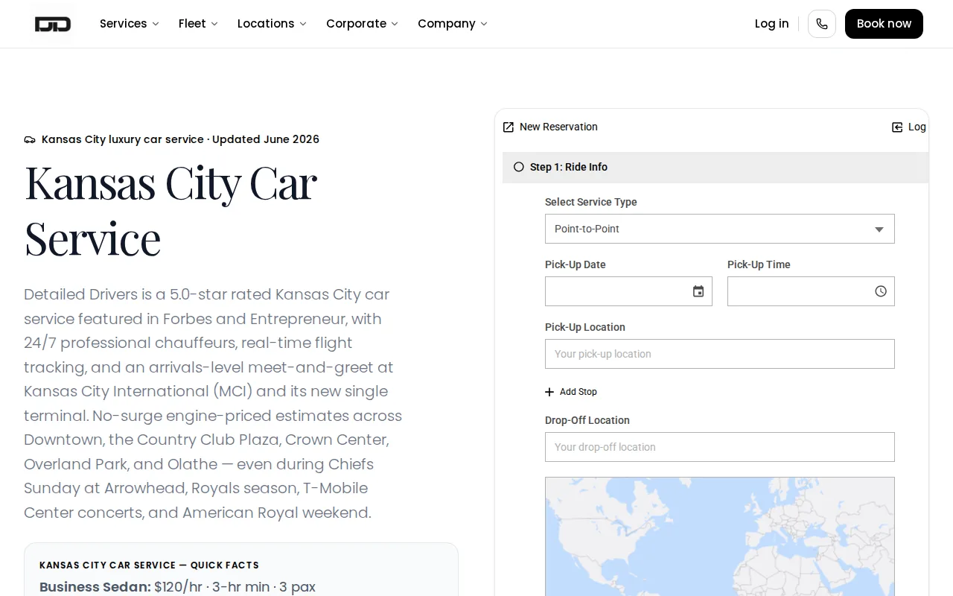
Task: Expand the Company menu
Action: point(453,24)
